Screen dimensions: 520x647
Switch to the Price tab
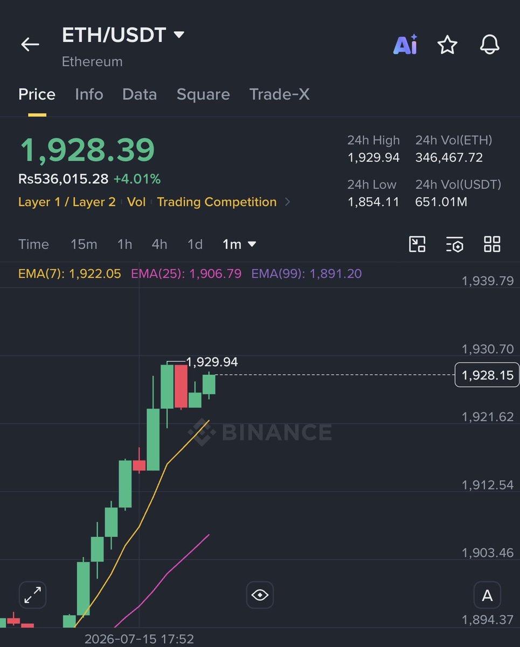[37, 94]
